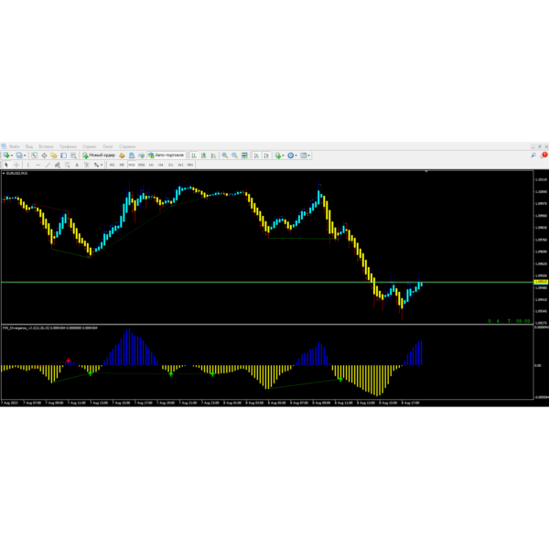This screenshot has width=549, height=549.
Task: Open the Справка menu
Action: click(x=127, y=146)
